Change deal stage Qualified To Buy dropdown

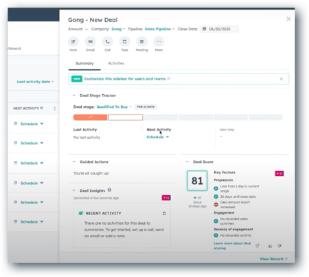(x=114, y=107)
